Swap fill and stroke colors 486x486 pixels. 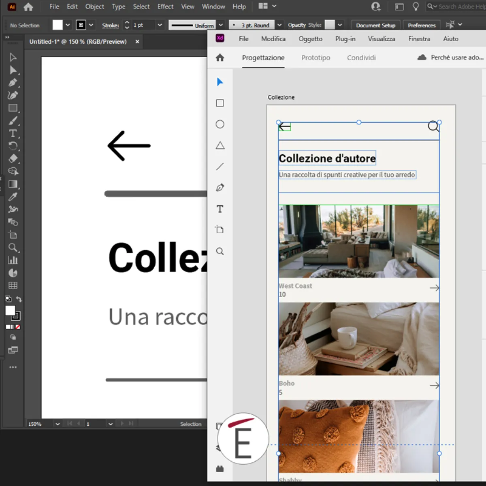click(19, 299)
